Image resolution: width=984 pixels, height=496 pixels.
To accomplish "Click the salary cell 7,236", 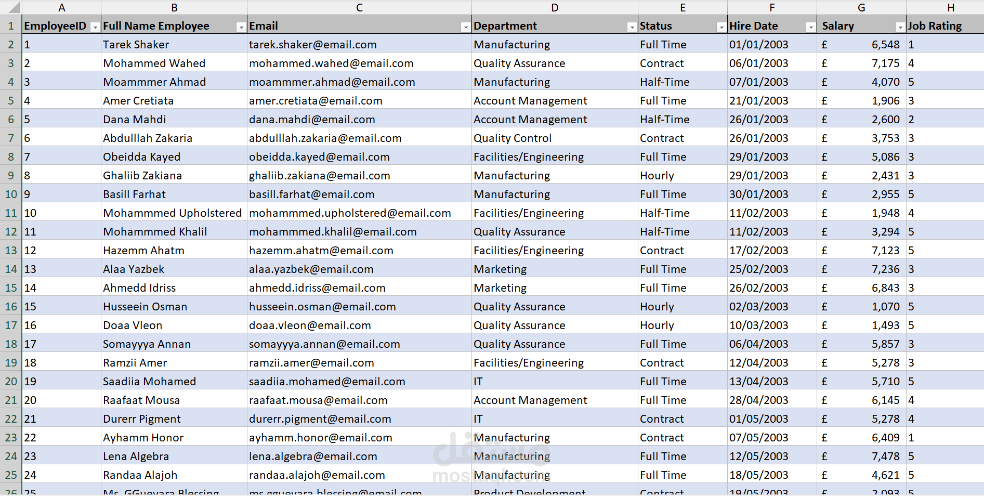I will click(861, 269).
